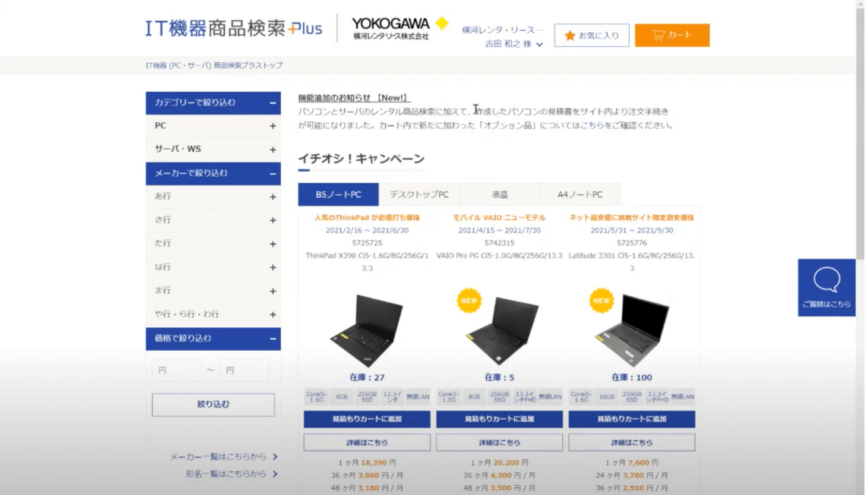Open 人気のThinkPad がお値打ち価格 campaign title
The width and height of the screenshot is (866, 495).
tap(367, 217)
